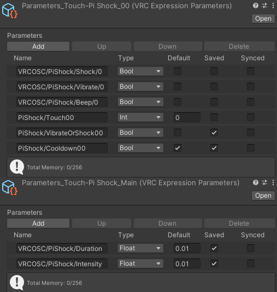The height and width of the screenshot is (292, 277).
Task: Open Type dropdown for PiShock/Touch00
Action: 140,117
